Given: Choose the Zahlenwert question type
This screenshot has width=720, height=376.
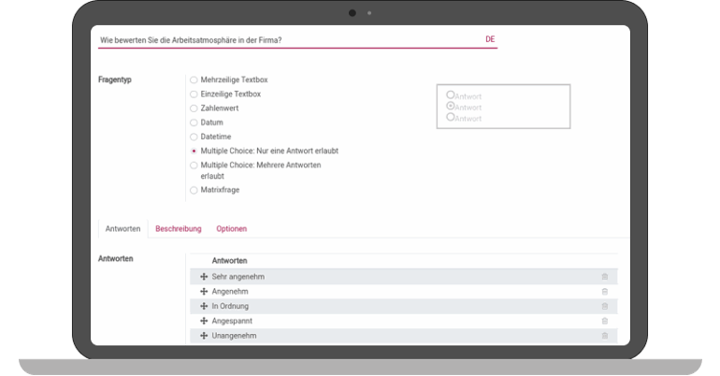Looking at the screenshot, I should pos(194,108).
